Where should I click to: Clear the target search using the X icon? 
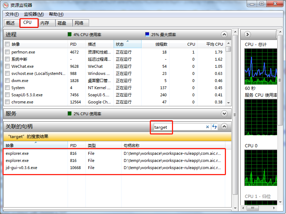(x=208, y=127)
